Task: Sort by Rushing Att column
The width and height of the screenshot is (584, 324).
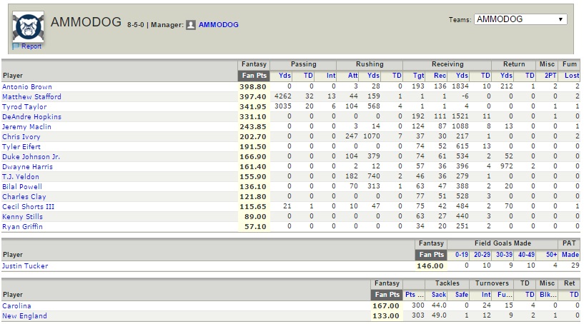Action: 352,76
